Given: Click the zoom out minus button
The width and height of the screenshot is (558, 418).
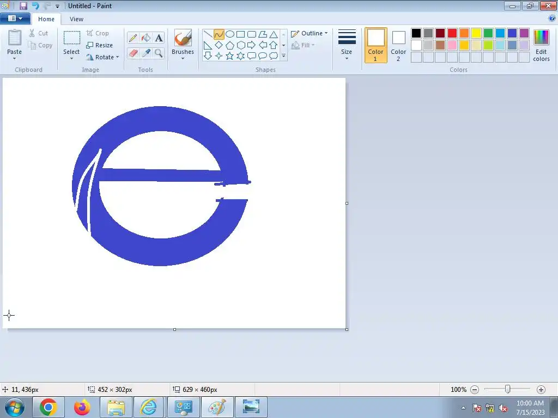Looking at the screenshot, I should (475, 390).
